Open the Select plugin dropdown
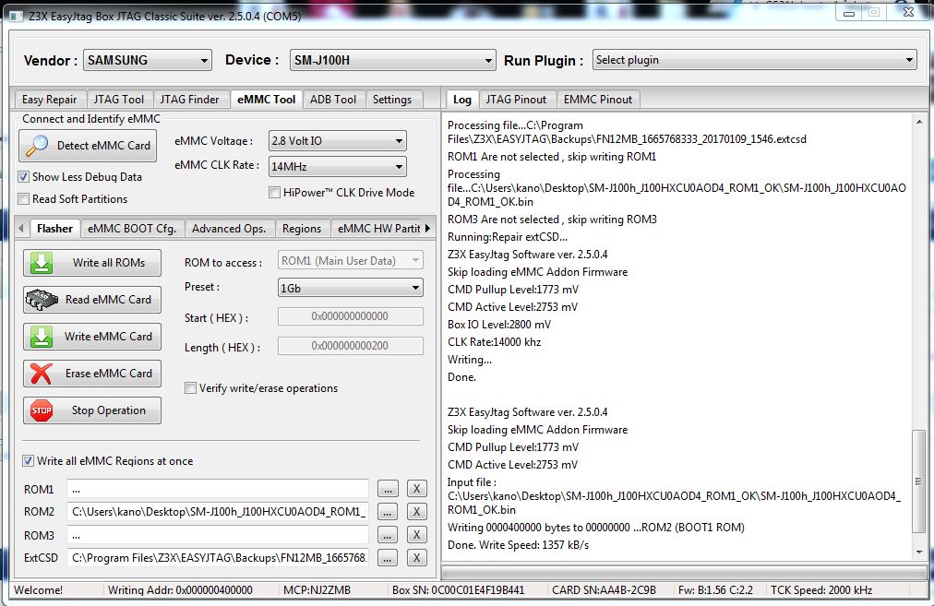Screen dimensions: 934x606 click(754, 60)
